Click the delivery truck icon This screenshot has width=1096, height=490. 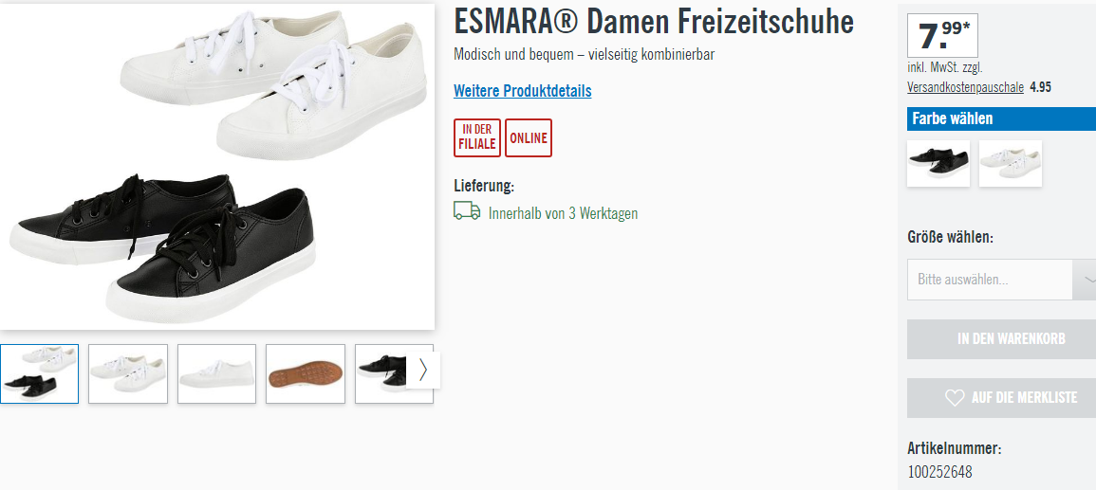467,211
